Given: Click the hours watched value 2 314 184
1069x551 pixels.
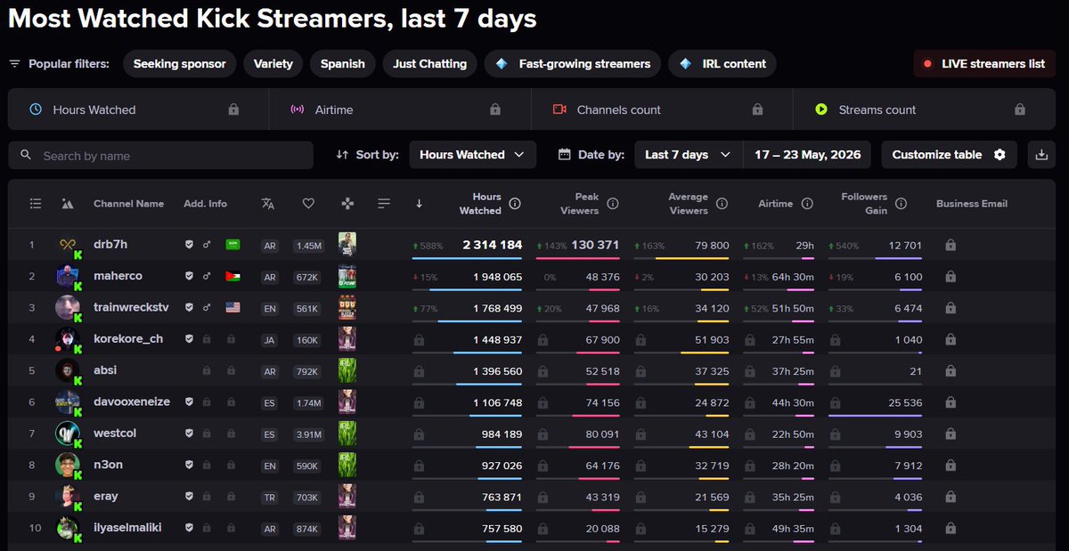Looking at the screenshot, I should [492, 245].
